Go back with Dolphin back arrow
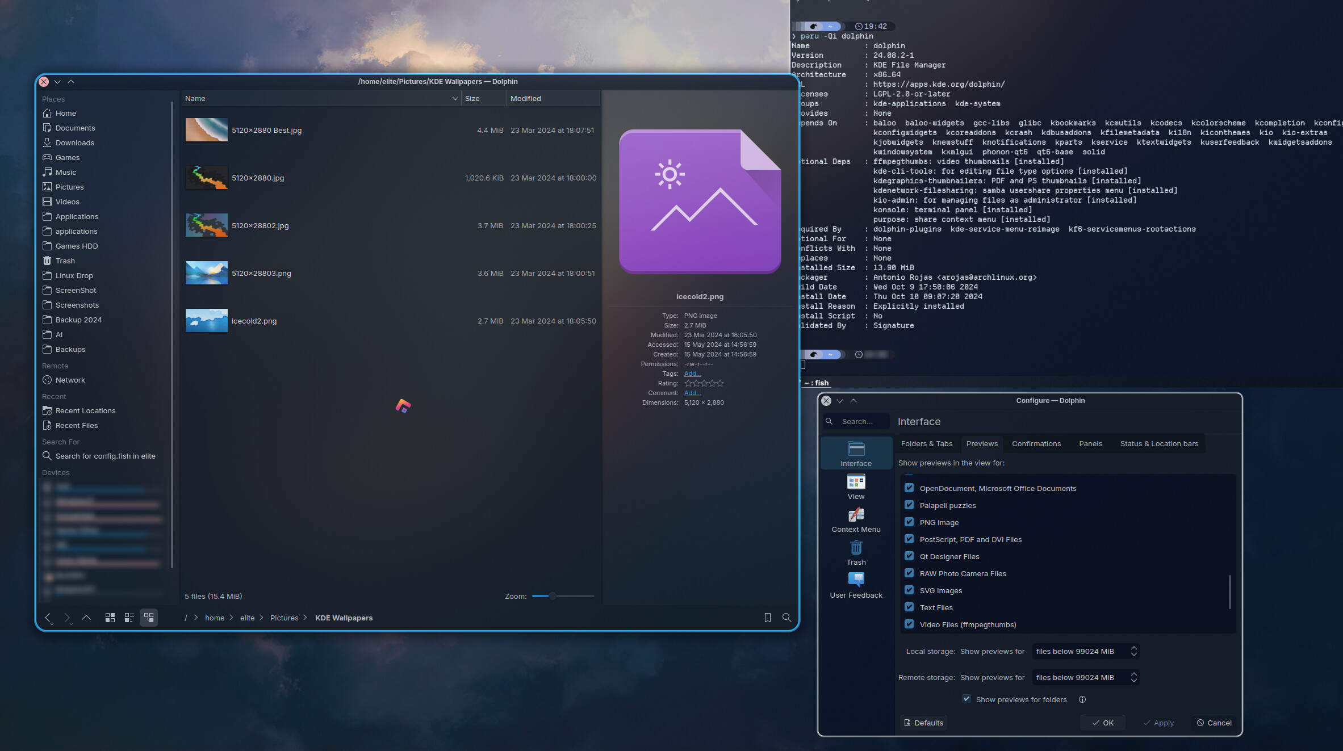The image size is (1343, 751). click(x=48, y=618)
